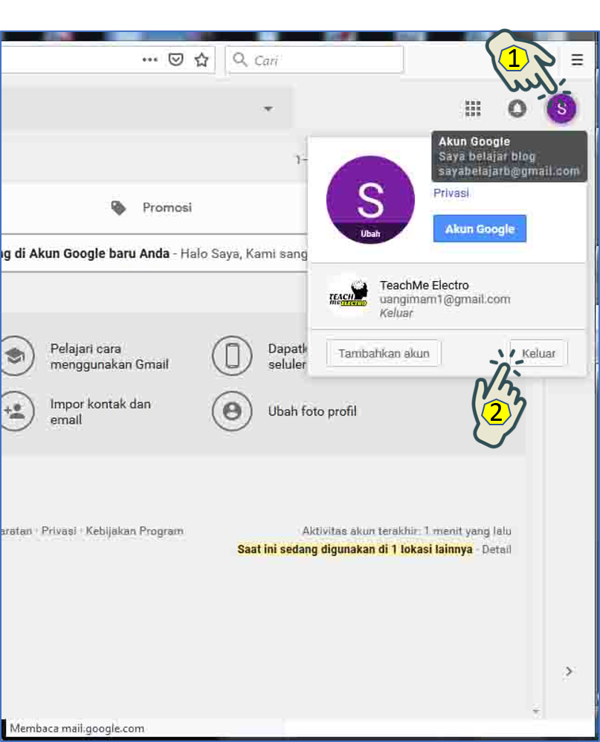Click the Impor kontak dan email icon

(16, 411)
